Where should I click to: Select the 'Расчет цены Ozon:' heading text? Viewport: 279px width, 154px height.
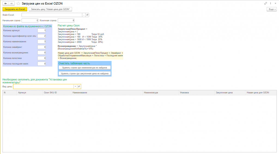pyautogui.click(x=69, y=26)
